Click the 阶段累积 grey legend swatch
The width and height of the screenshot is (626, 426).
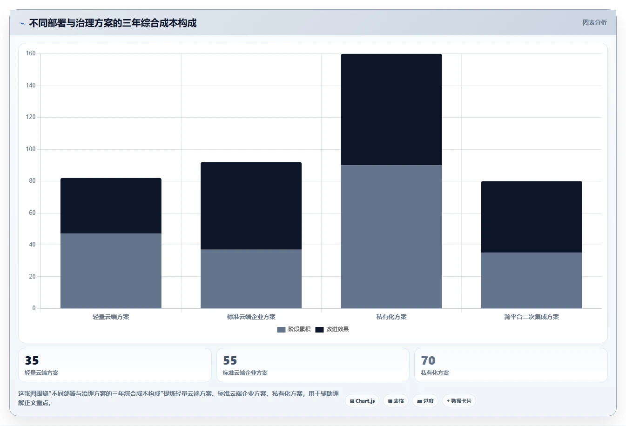281,329
